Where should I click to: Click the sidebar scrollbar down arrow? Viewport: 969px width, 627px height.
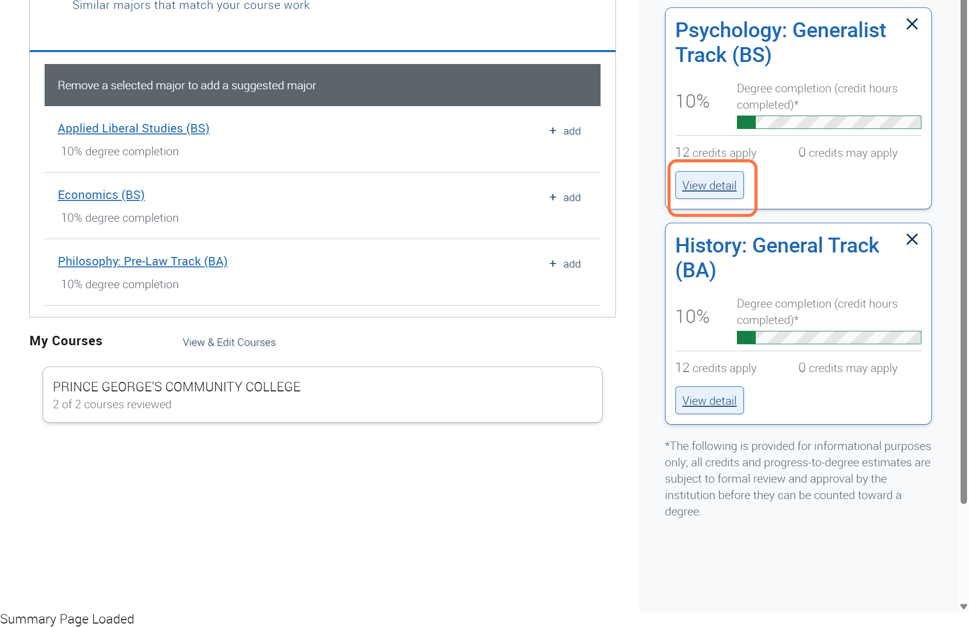click(964, 606)
